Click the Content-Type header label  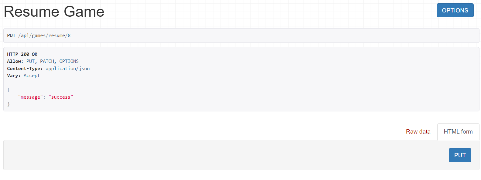[x=25, y=69]
